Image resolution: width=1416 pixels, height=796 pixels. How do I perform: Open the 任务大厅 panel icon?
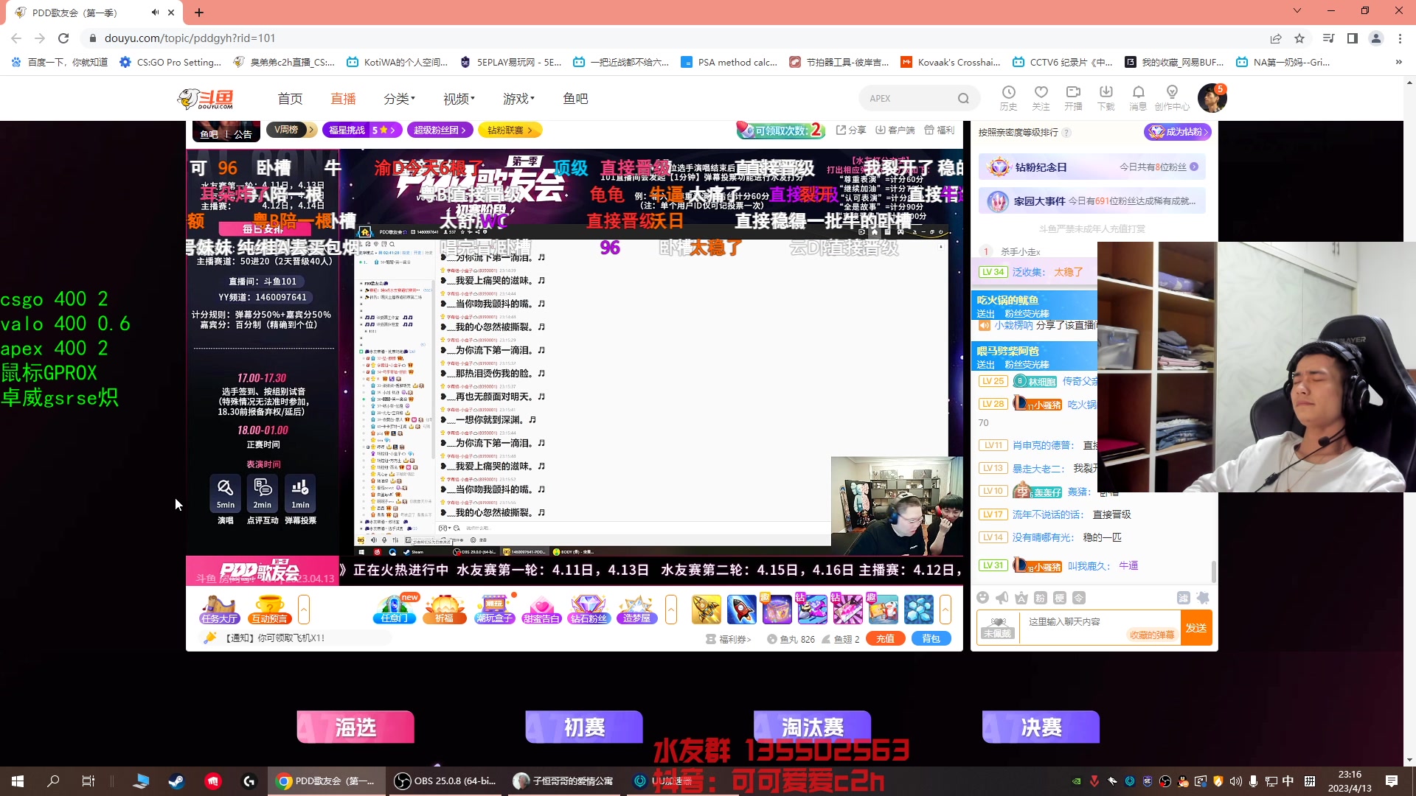[x=219, y=610]
